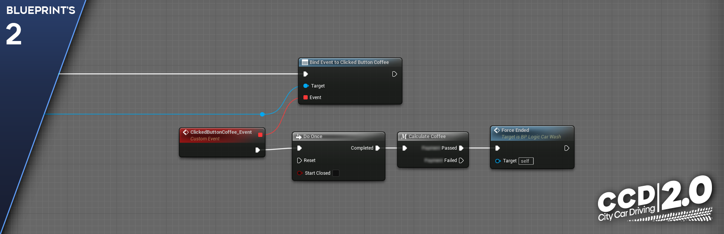
Task: Click the Force Ended output execution pin
Action: (566, 148)
